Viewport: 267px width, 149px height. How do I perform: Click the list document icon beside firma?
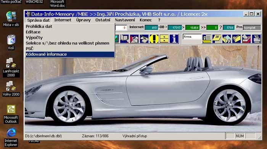click(x=207, y=39)
